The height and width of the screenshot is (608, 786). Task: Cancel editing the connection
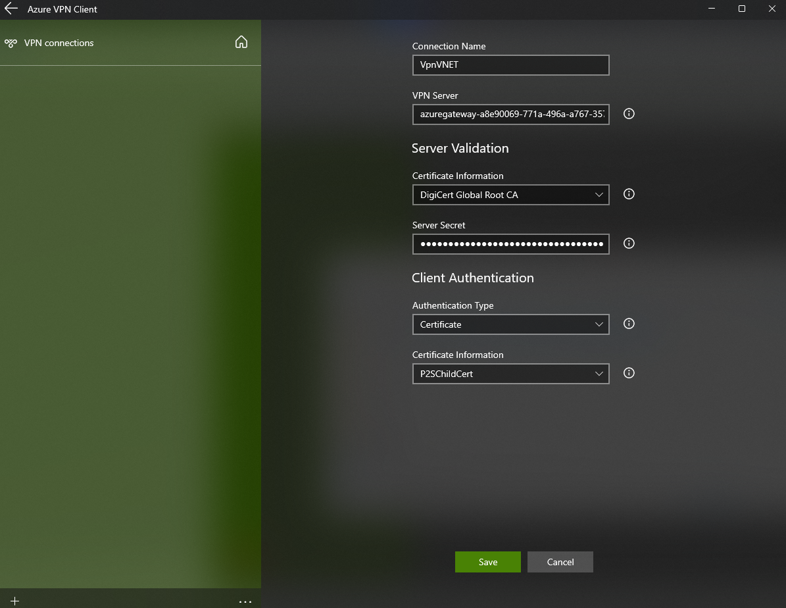pyautogui.click(x=560, y=562)
